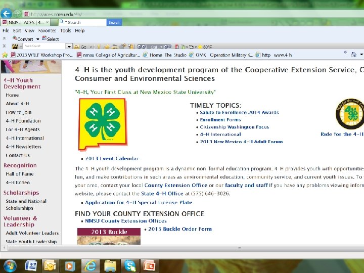
Task: Click the red toolbar icon next to the mail icon
Action: (x=176, y=47)
